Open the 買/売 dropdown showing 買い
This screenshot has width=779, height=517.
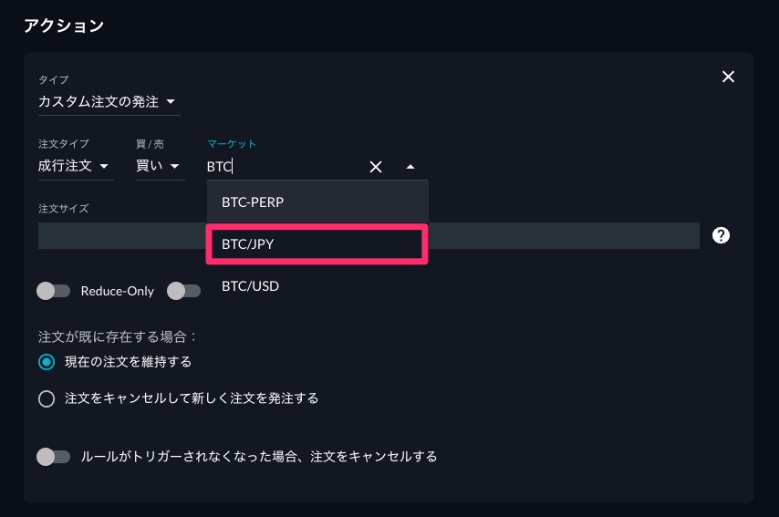click(160, 166)
